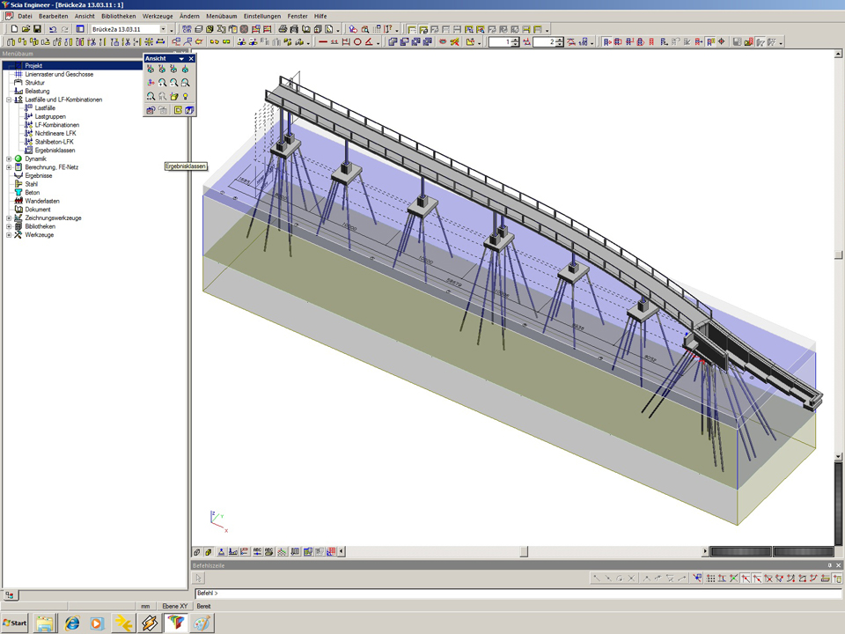Click the Undo arrow icon
Image resolution: width=845 pixels, height=634 pixels.
pos(53,29)
